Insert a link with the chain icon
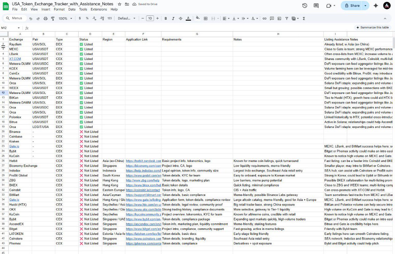The height and width of the screenshot is (254, 395). (x=264, y=18)
